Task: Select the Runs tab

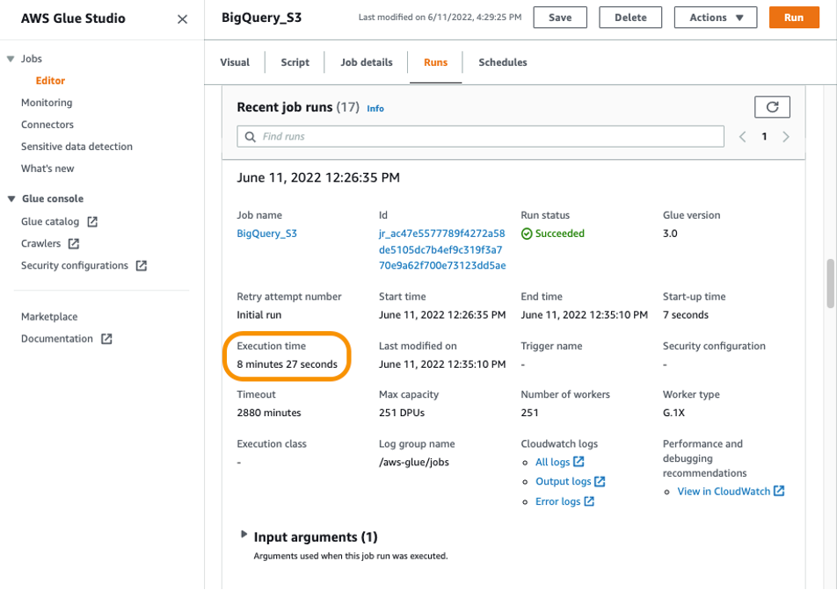Action: [x=435, y=62]
